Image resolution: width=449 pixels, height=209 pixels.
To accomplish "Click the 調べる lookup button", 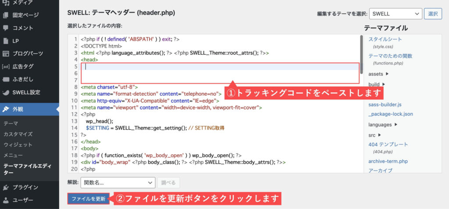I will pyautogui.click(x=168, y=183).
